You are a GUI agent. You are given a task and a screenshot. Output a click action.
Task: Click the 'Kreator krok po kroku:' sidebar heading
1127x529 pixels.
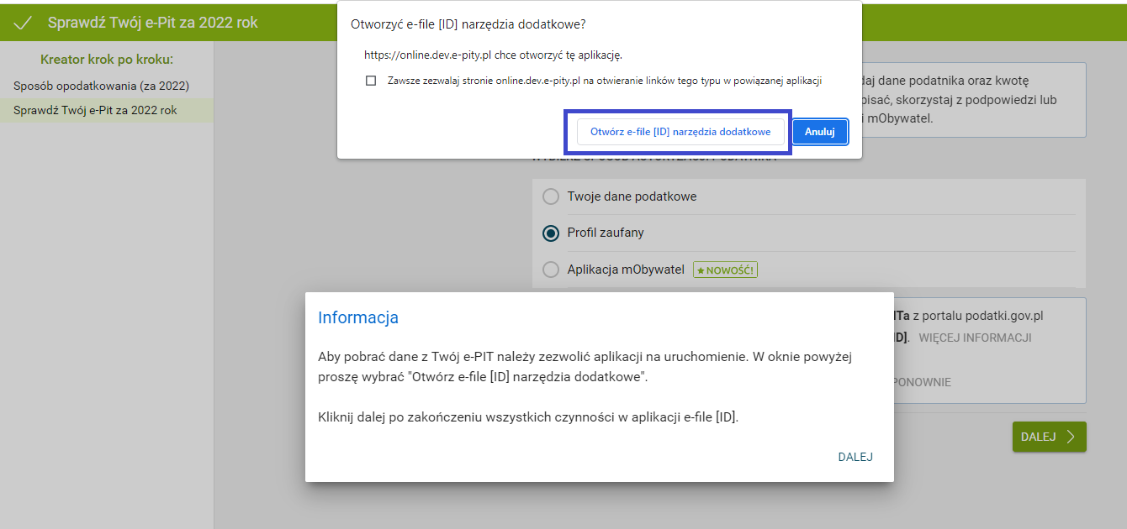tap(106, 60)
